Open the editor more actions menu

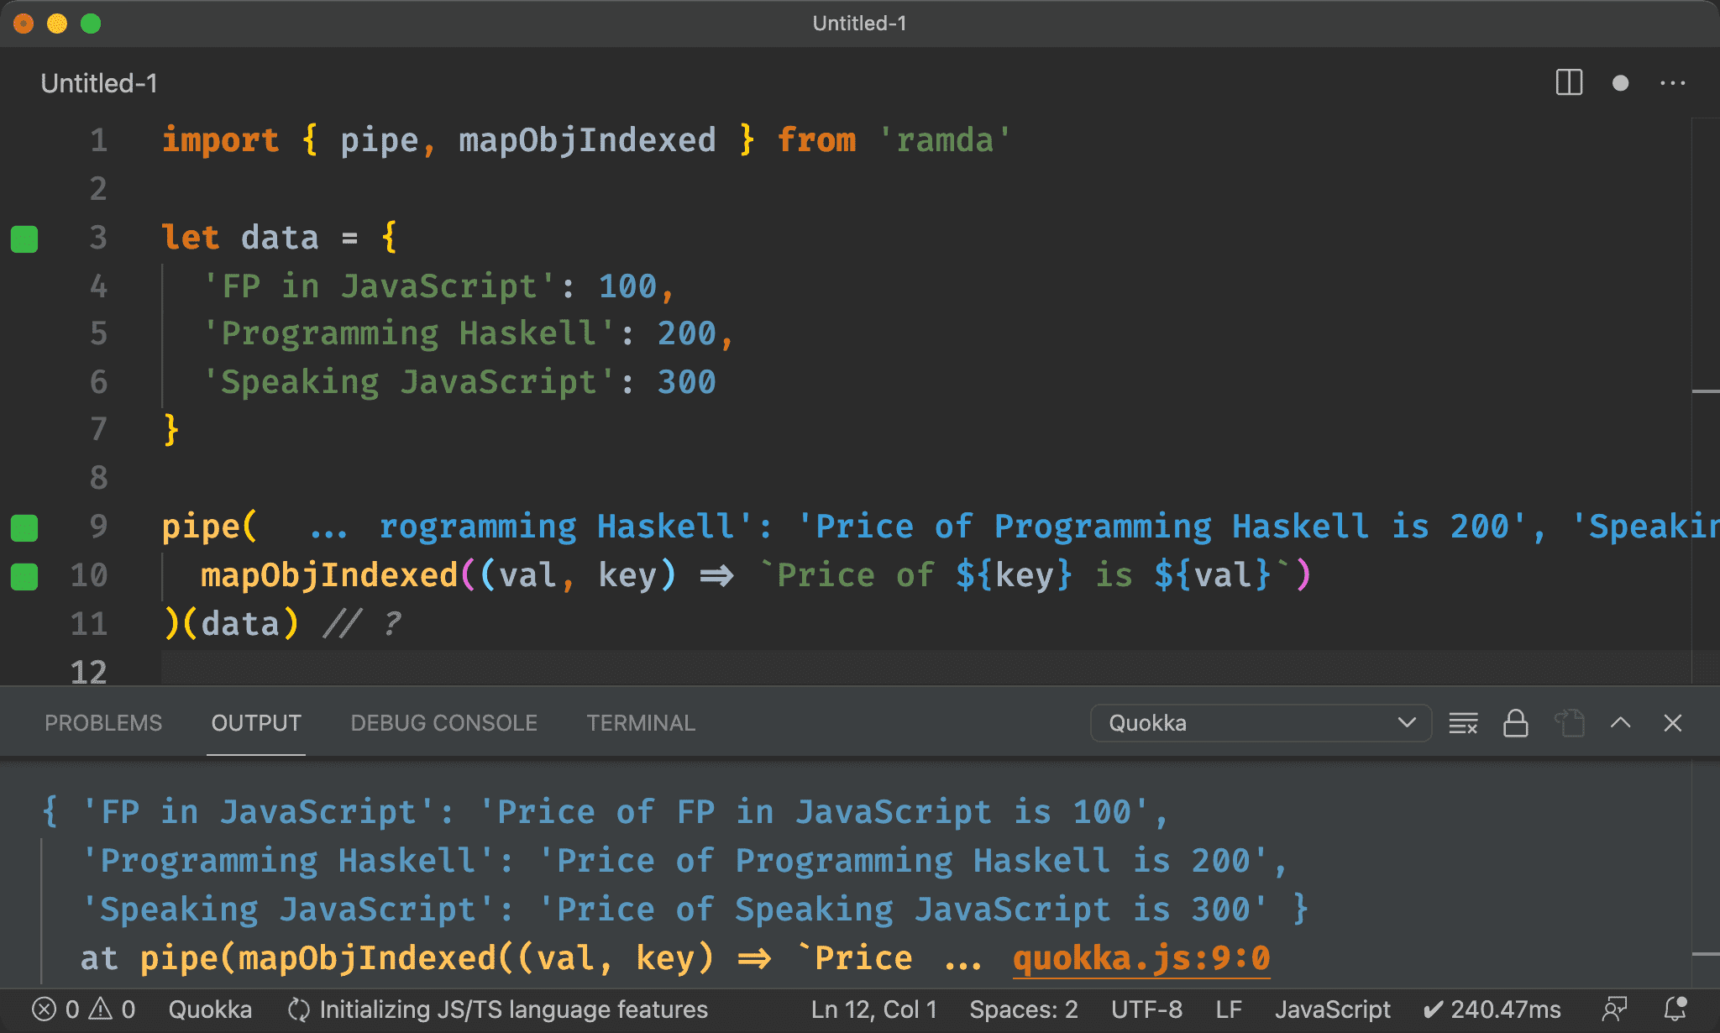pyautogui.click(x=1672, y=83)
